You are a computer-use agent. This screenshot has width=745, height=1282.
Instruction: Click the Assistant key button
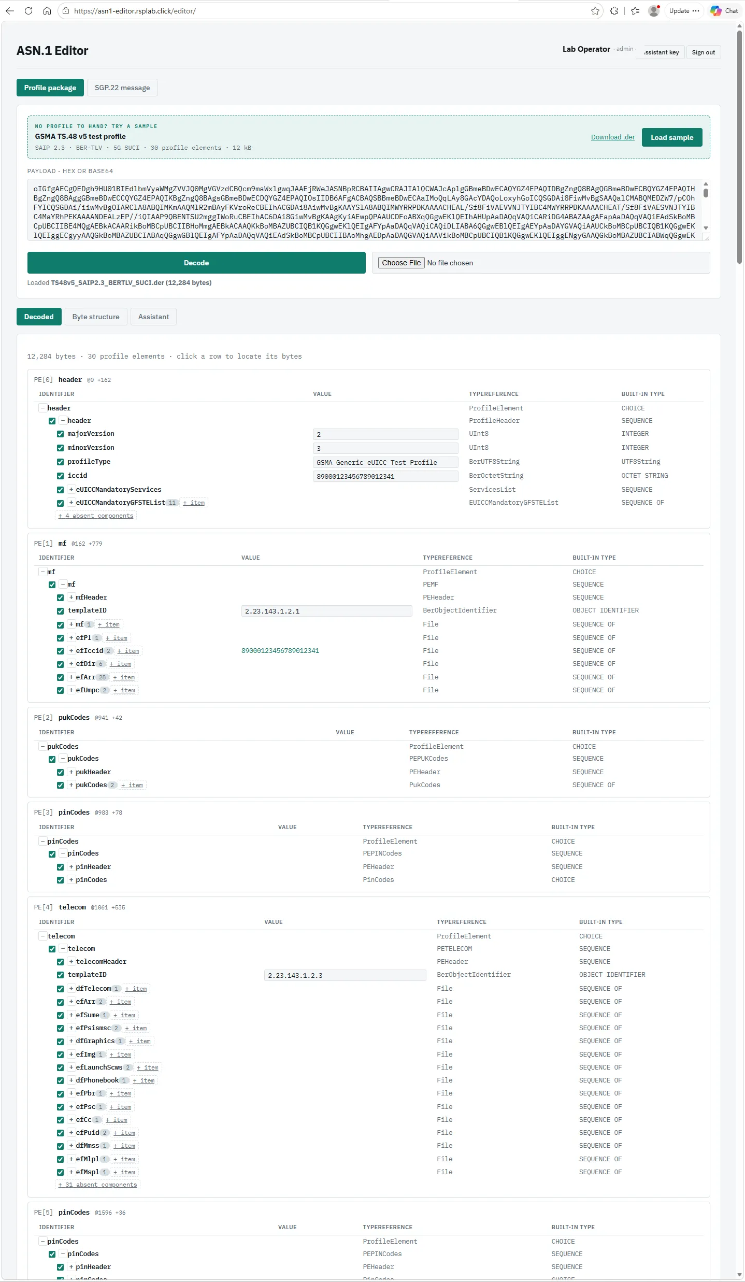coord(662,52)
